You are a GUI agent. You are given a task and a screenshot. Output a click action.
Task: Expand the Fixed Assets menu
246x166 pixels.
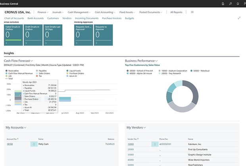click(x=127, y=12)
